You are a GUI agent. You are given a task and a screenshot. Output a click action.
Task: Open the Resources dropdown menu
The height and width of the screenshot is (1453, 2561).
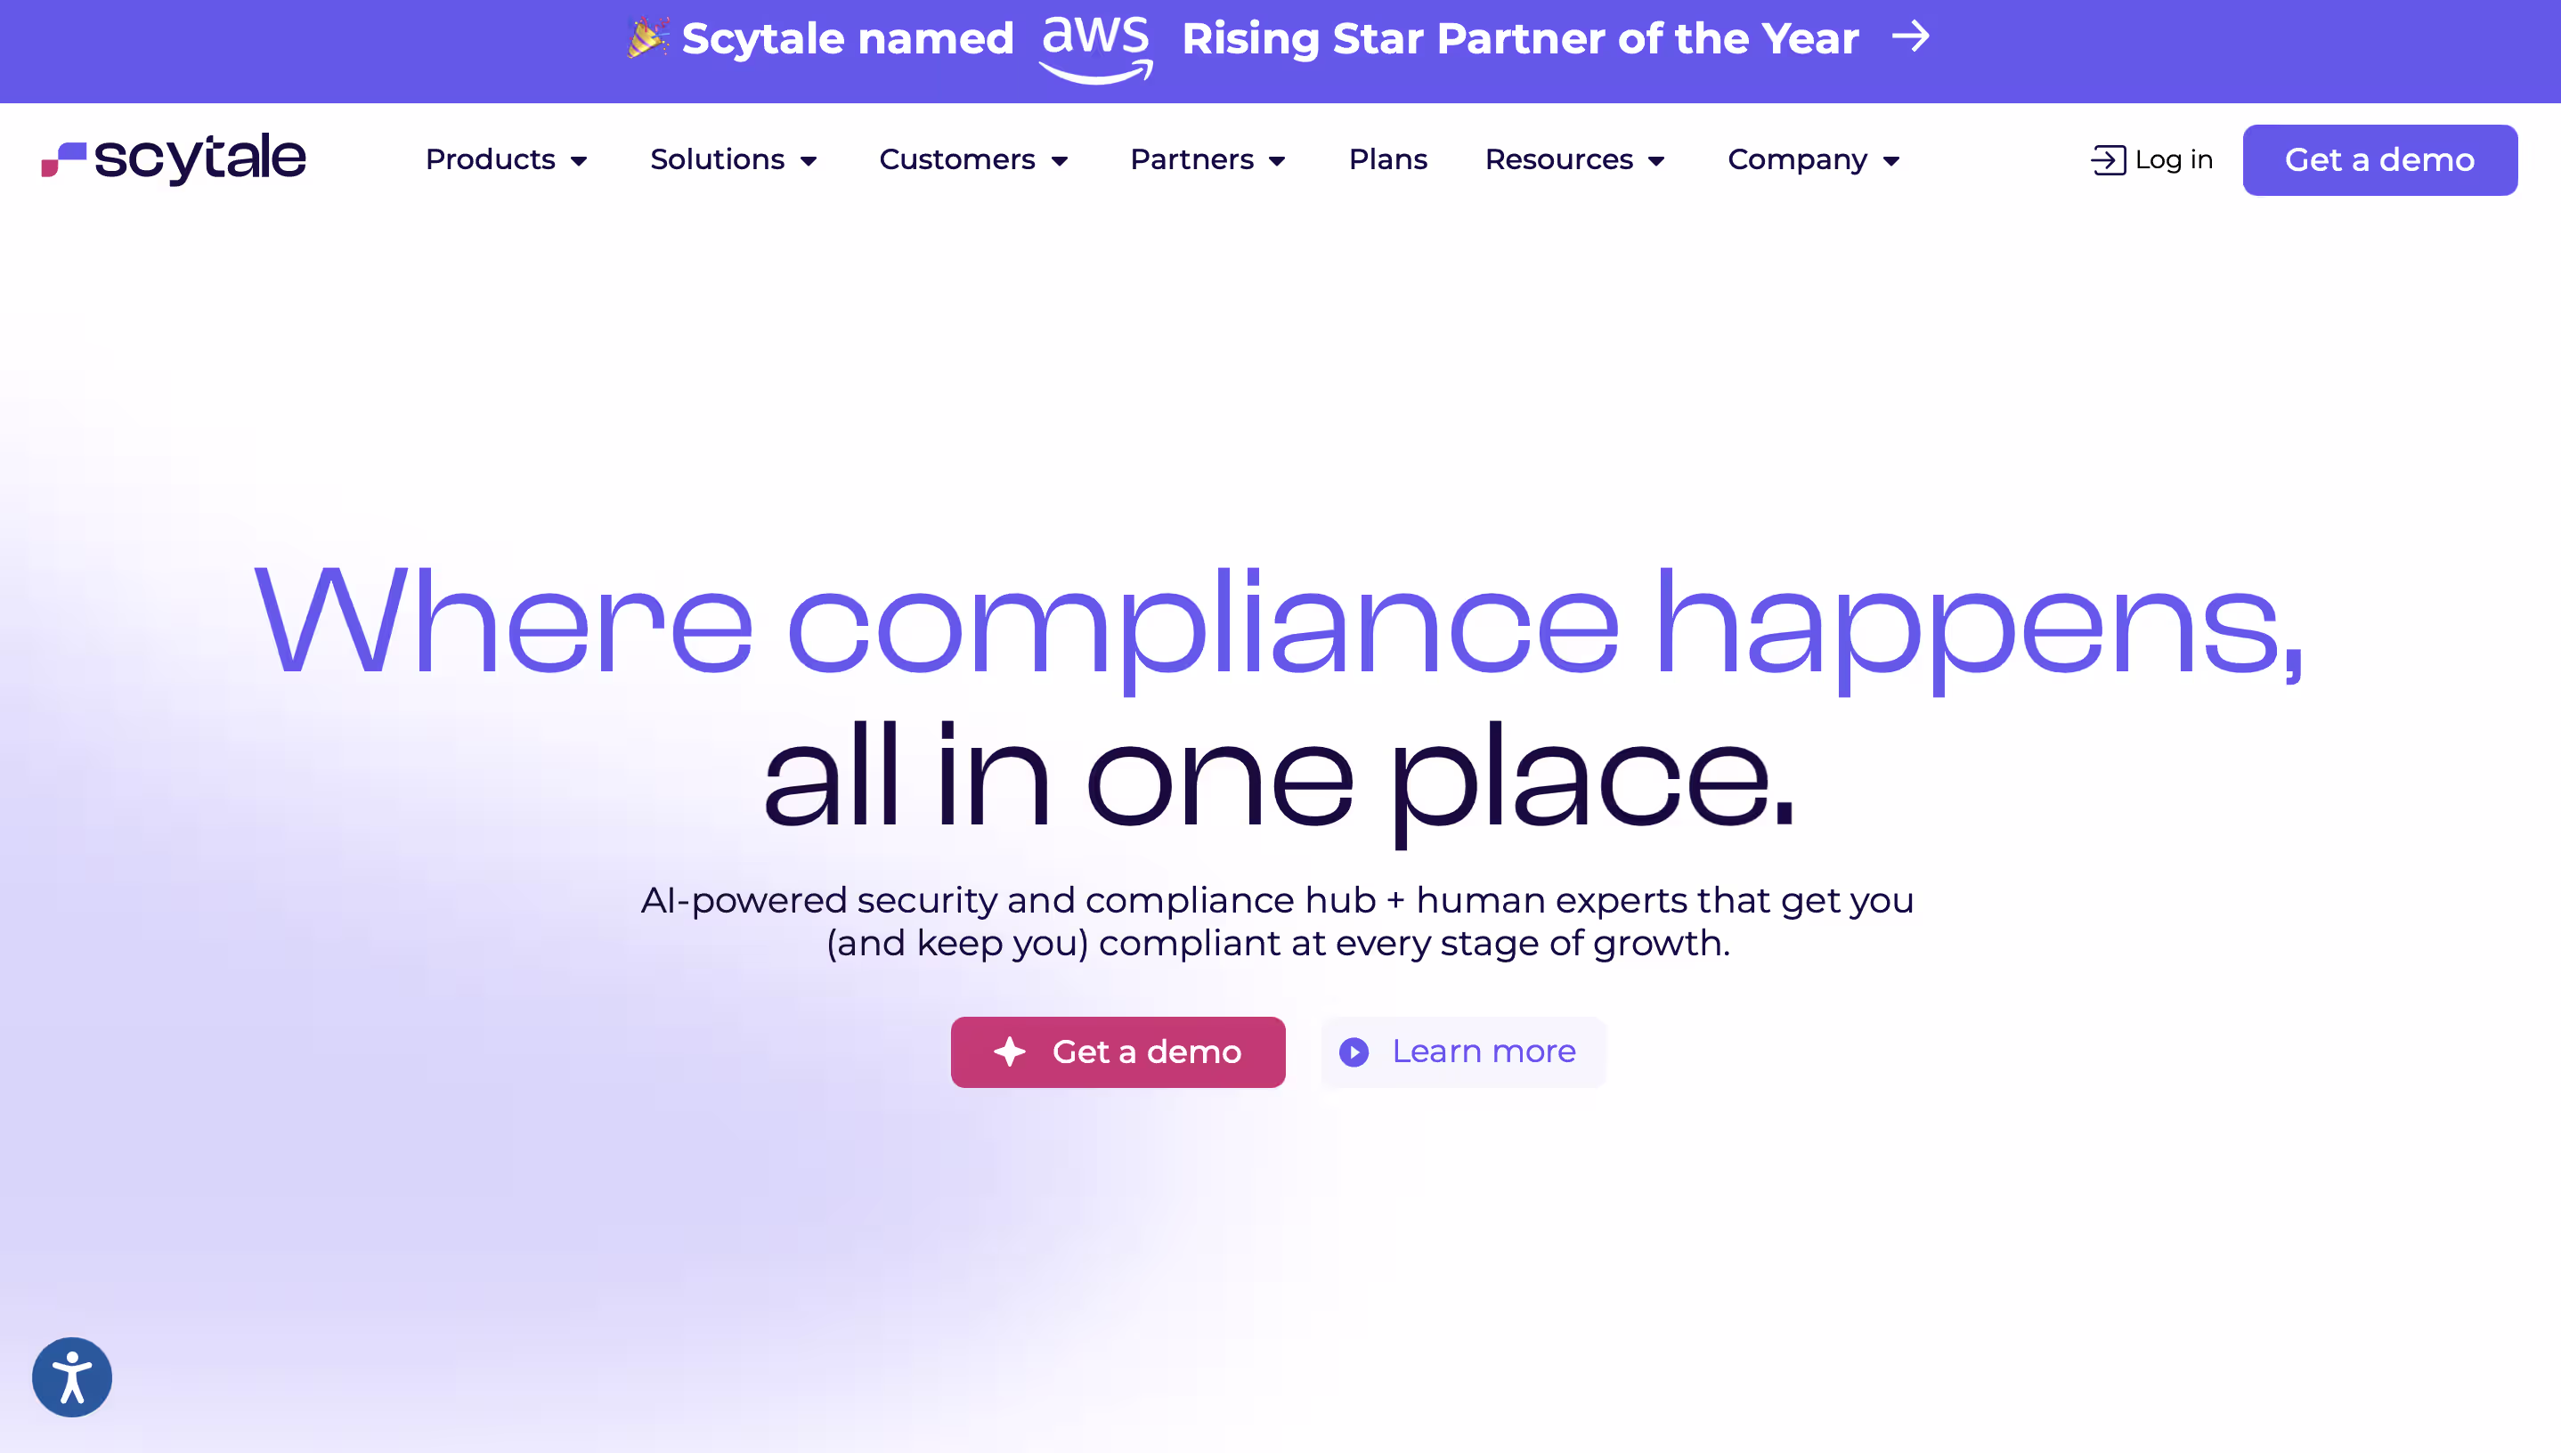(x=1574, y=159)
